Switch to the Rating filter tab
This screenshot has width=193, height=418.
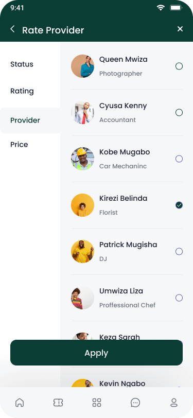[22, 91]
